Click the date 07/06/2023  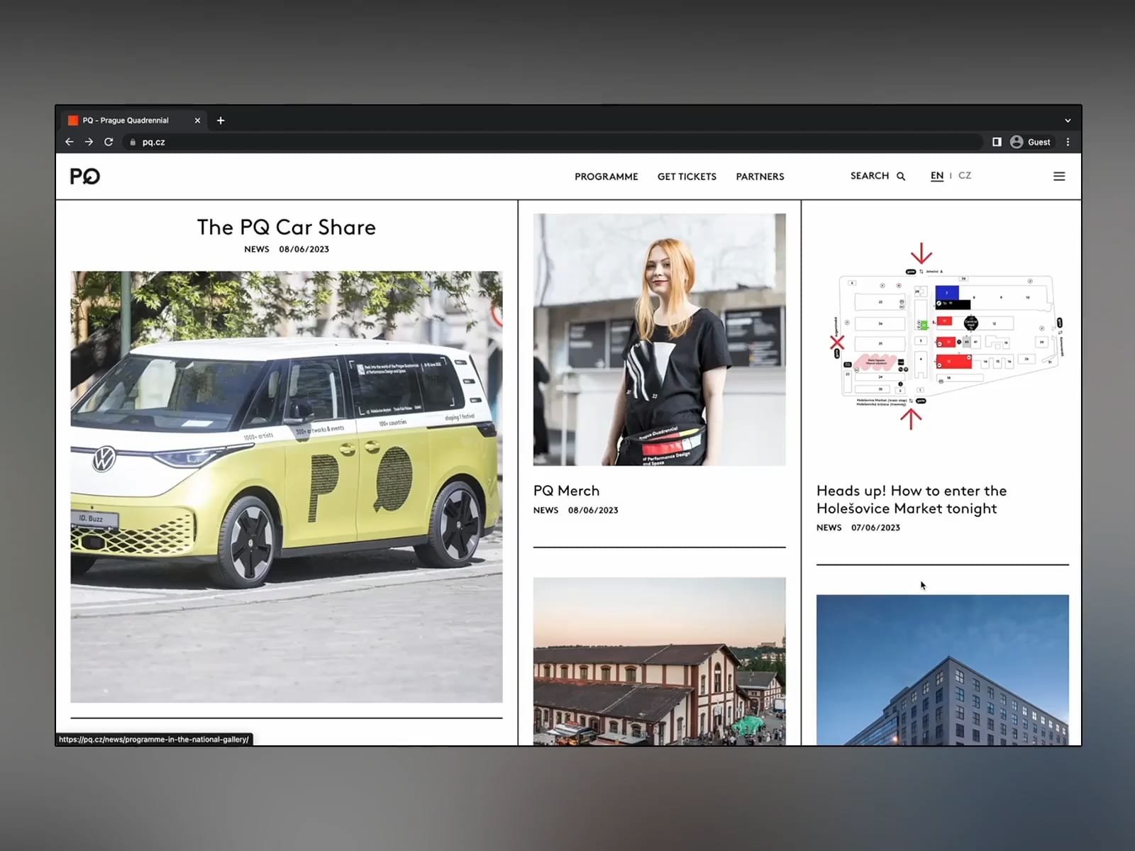click(x=875, y=528)
